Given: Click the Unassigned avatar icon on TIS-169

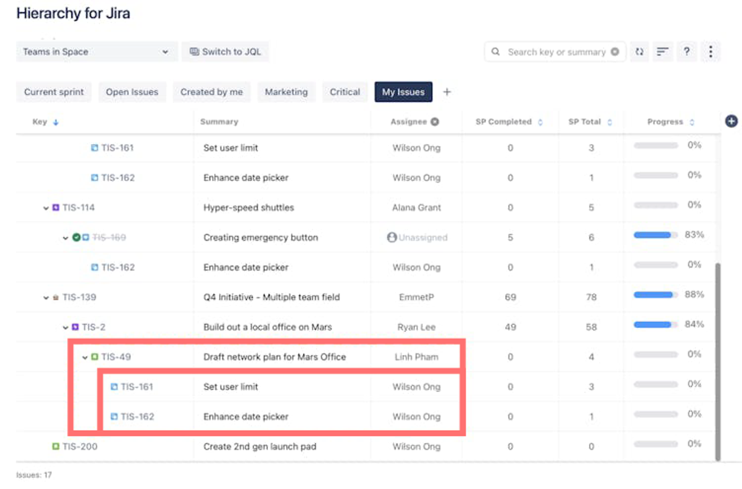Looking at the screenshot, I should (x=392, y=237).
